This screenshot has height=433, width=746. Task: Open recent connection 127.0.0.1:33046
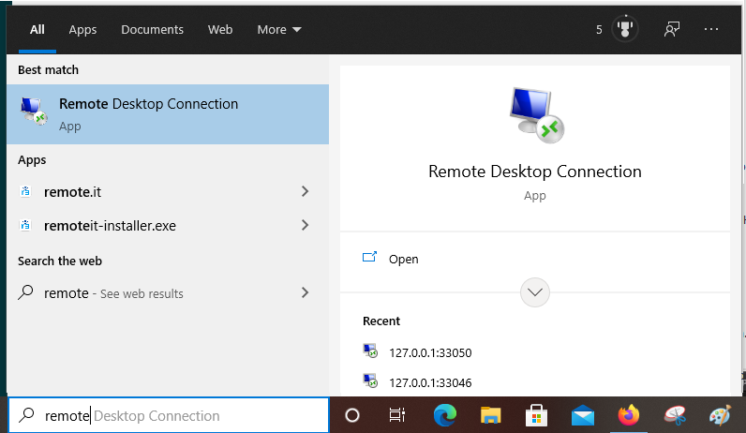click(x=430, y=382)
